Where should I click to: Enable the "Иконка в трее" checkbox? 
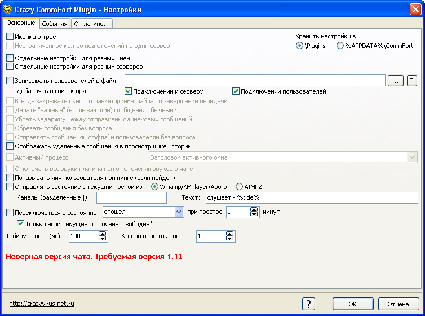[x=10, y=37]
